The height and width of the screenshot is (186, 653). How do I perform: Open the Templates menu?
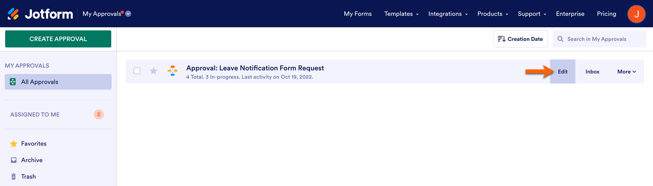coord(401,14)
